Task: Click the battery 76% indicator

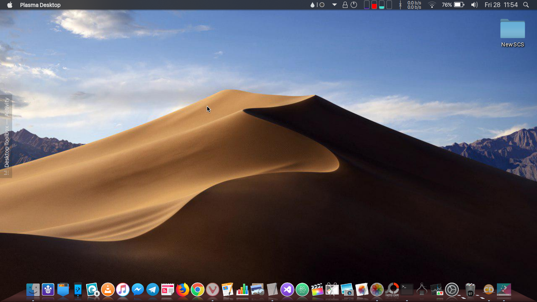Action: pos(453,5)
